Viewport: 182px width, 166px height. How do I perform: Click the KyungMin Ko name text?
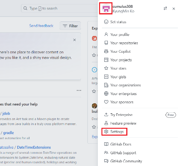123,11
